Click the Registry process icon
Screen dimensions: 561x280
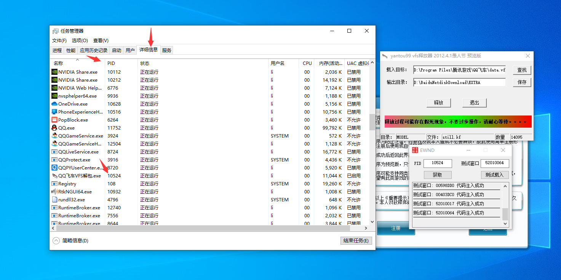pyautogui.click(x=54, y=184)
